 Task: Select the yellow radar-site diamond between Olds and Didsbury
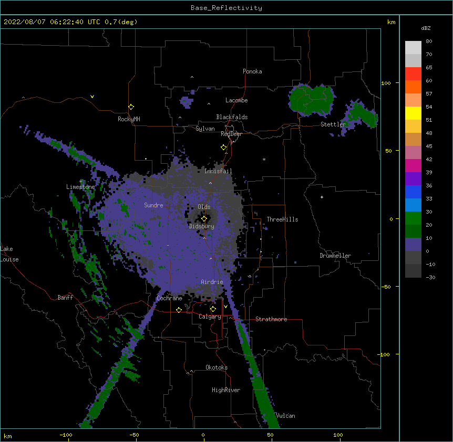[204, 219]
